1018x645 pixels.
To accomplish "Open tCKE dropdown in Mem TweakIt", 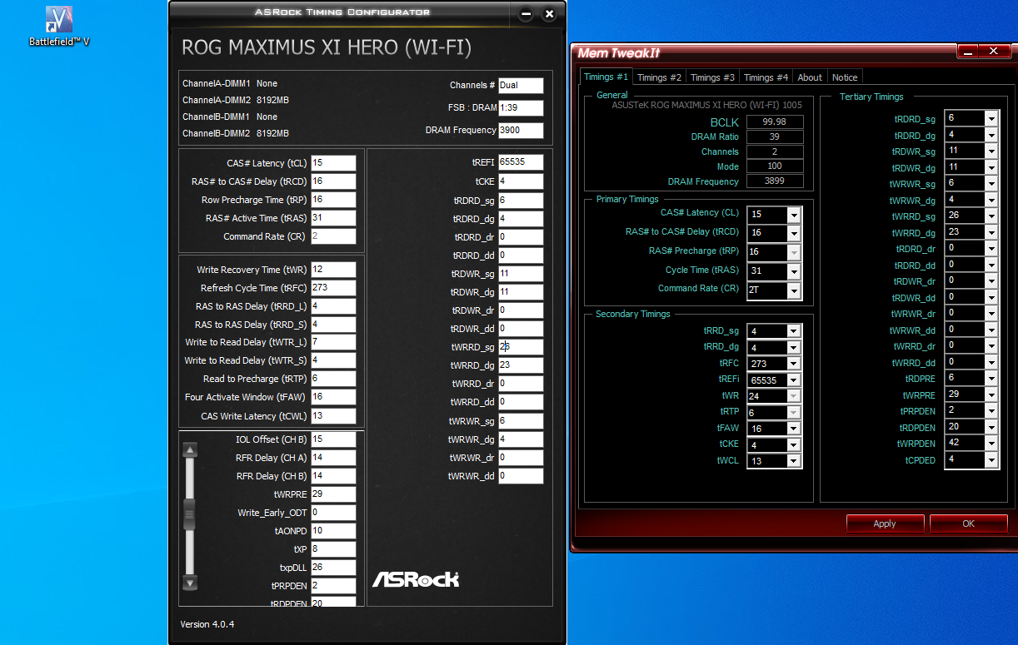I will click(x=794, y=445).
